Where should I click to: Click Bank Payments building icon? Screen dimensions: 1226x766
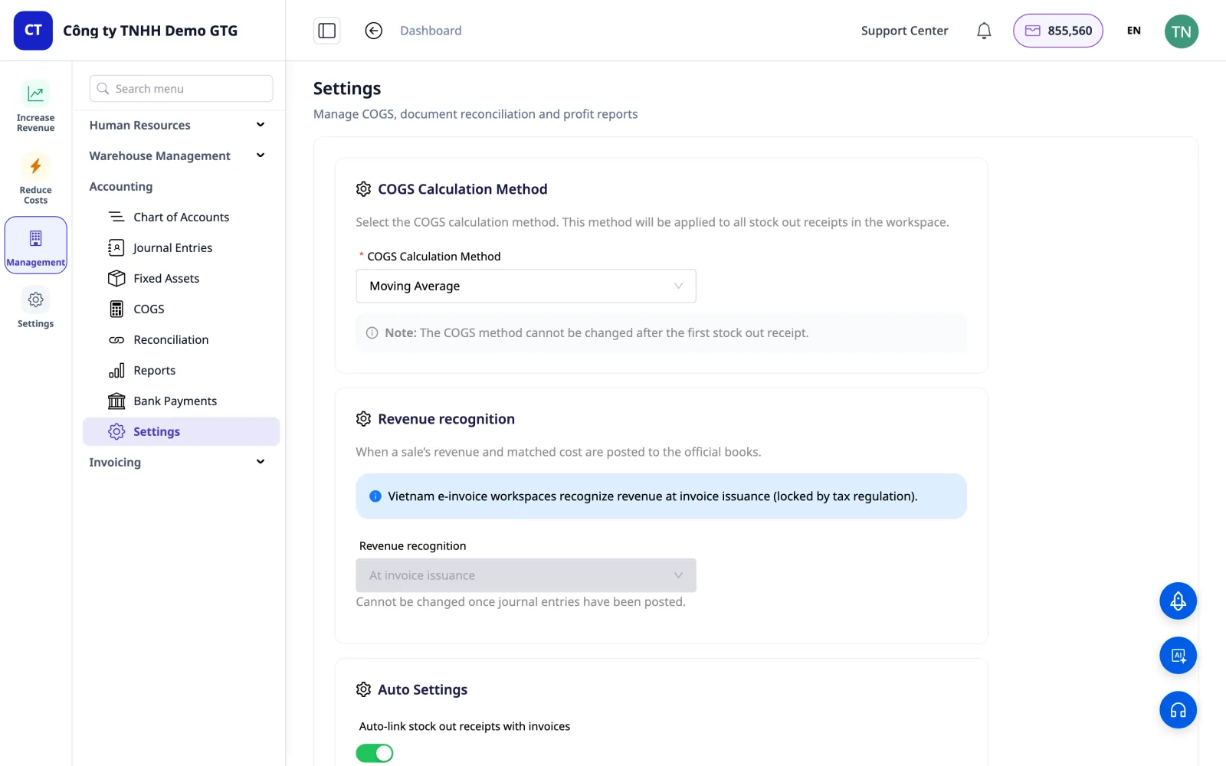[116, 401]
